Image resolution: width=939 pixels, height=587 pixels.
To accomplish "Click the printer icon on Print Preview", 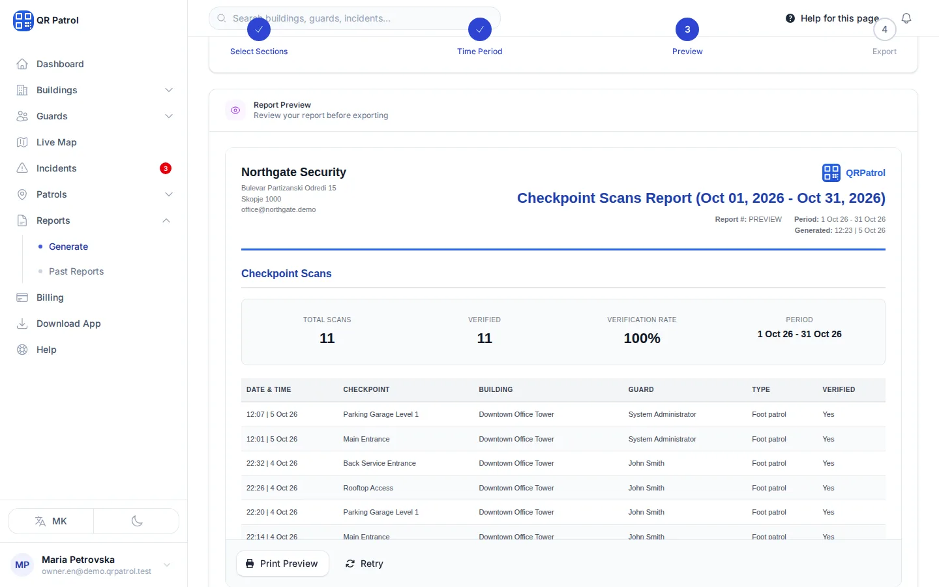I will point(250,564).
